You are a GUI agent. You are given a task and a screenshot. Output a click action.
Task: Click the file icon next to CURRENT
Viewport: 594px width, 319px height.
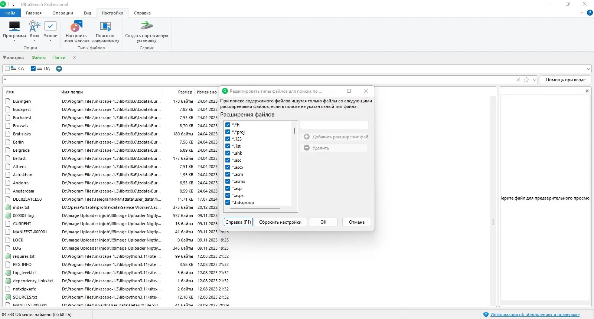pyautogui.click(x=8, y=224)
